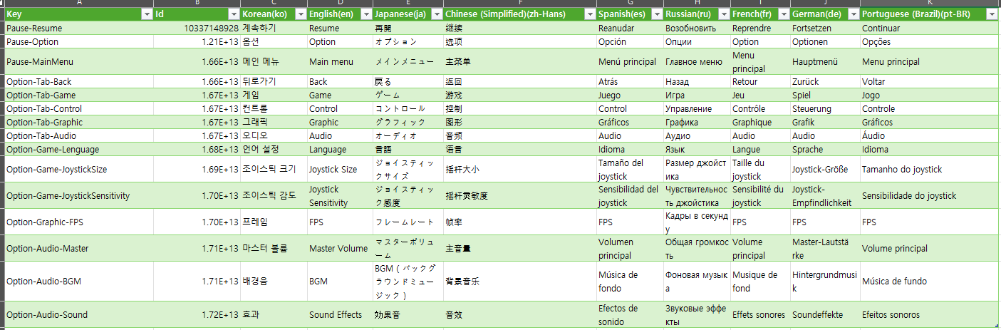Open the Russian(ru) filter dropdown
This screenshot has width=1001, height=330.
coord(724,14)
